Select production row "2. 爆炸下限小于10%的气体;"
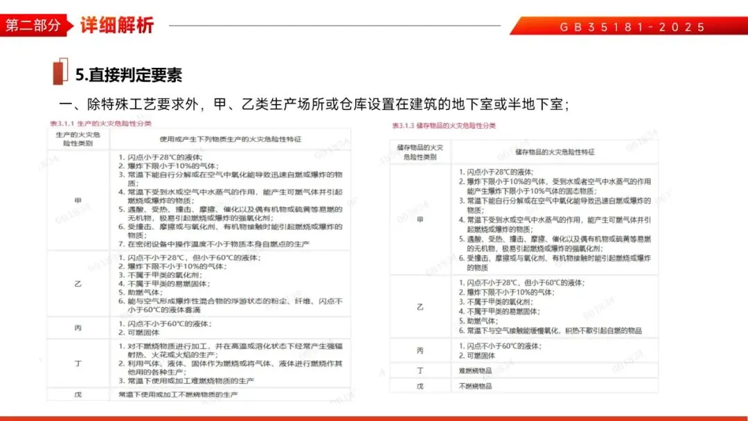The width and height of the screenshot is (748, 421). point(168,166)
